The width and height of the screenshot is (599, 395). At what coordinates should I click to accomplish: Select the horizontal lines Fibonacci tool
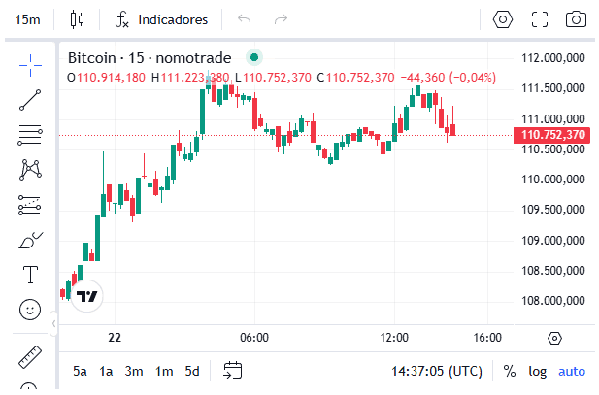[x=30, y=135]
